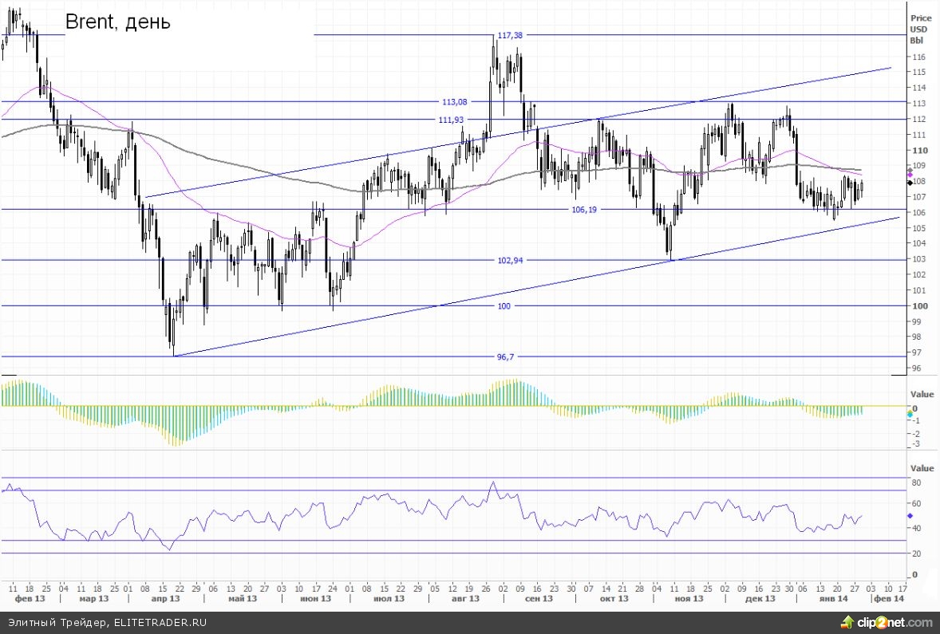The image size is (940, 634).
Task: Click the MACD panel Value label
Action: (922, 394)
